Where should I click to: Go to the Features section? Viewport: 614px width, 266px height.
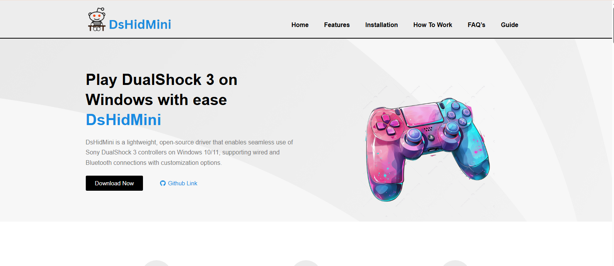pos(337,25)
